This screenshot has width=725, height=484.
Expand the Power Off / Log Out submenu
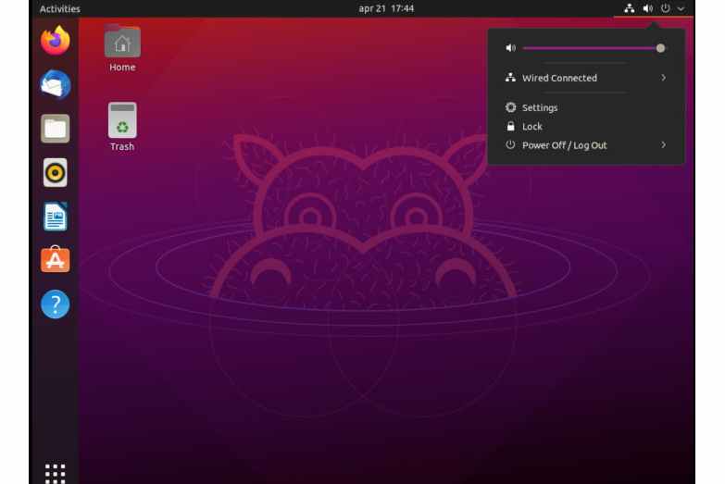pos(663,145)
